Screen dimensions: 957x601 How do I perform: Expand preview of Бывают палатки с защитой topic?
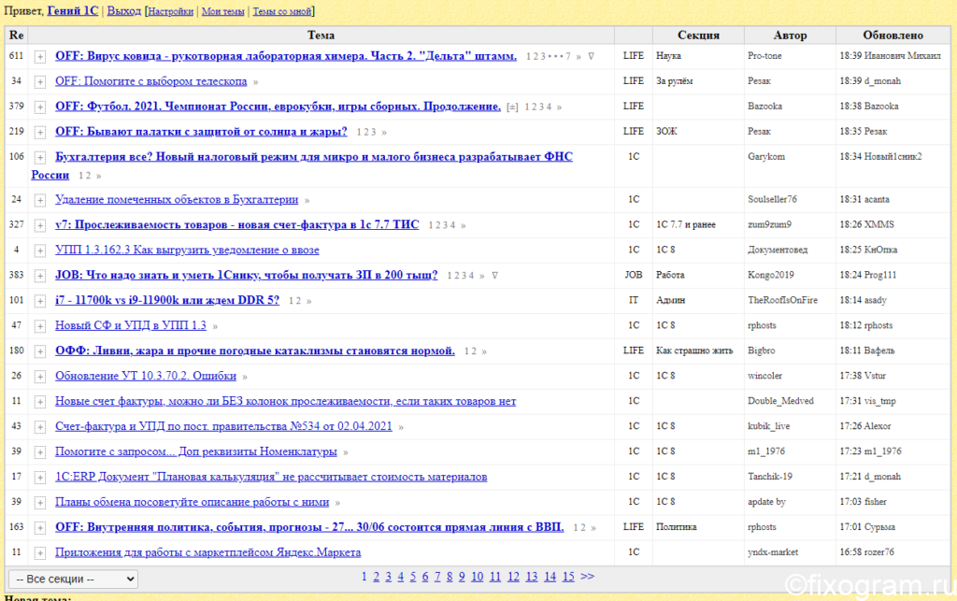(x=39, y=133)
